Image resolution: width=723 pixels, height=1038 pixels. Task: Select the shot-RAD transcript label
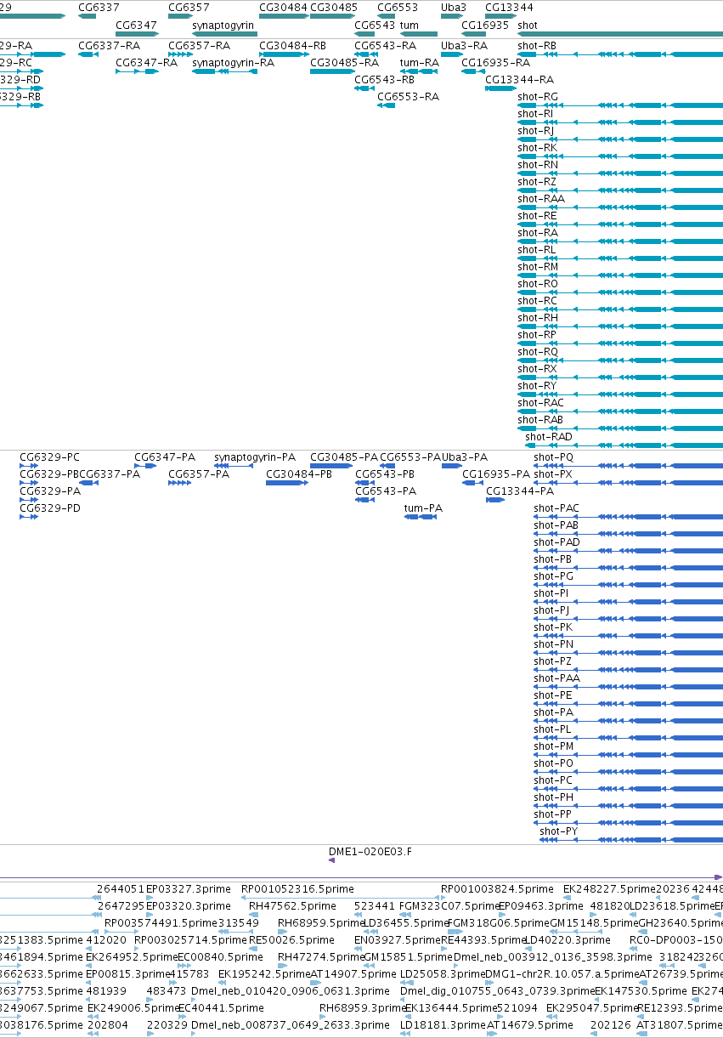tap(549, 437)
